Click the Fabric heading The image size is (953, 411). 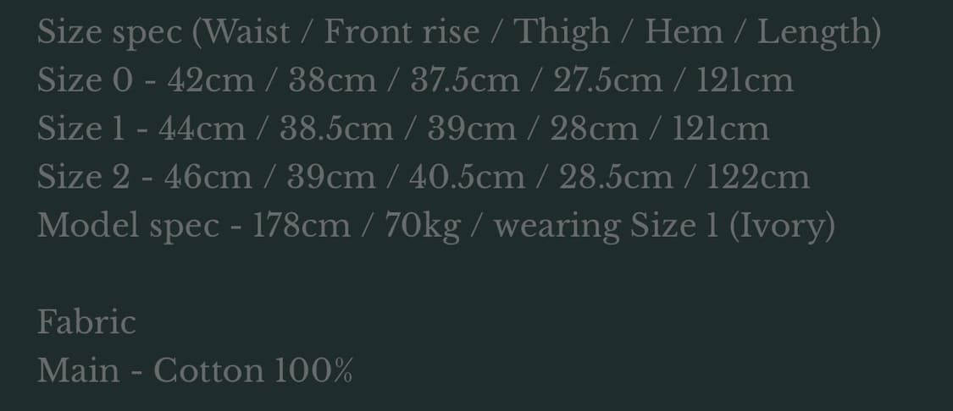pyautogui.click(x=86, y=322)
